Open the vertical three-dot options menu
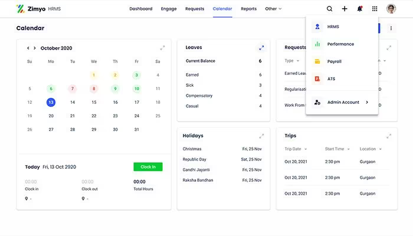 click(391, 28)
